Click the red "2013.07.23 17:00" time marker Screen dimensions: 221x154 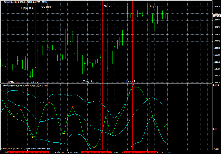pyautogui.click(x=41, y=152)
